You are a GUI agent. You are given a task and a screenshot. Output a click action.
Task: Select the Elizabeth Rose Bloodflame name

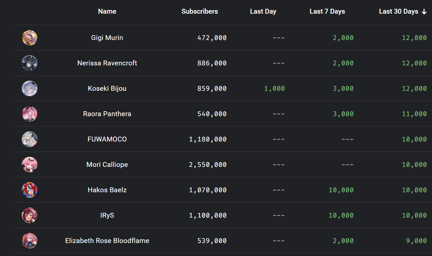[x=107, y=241]
